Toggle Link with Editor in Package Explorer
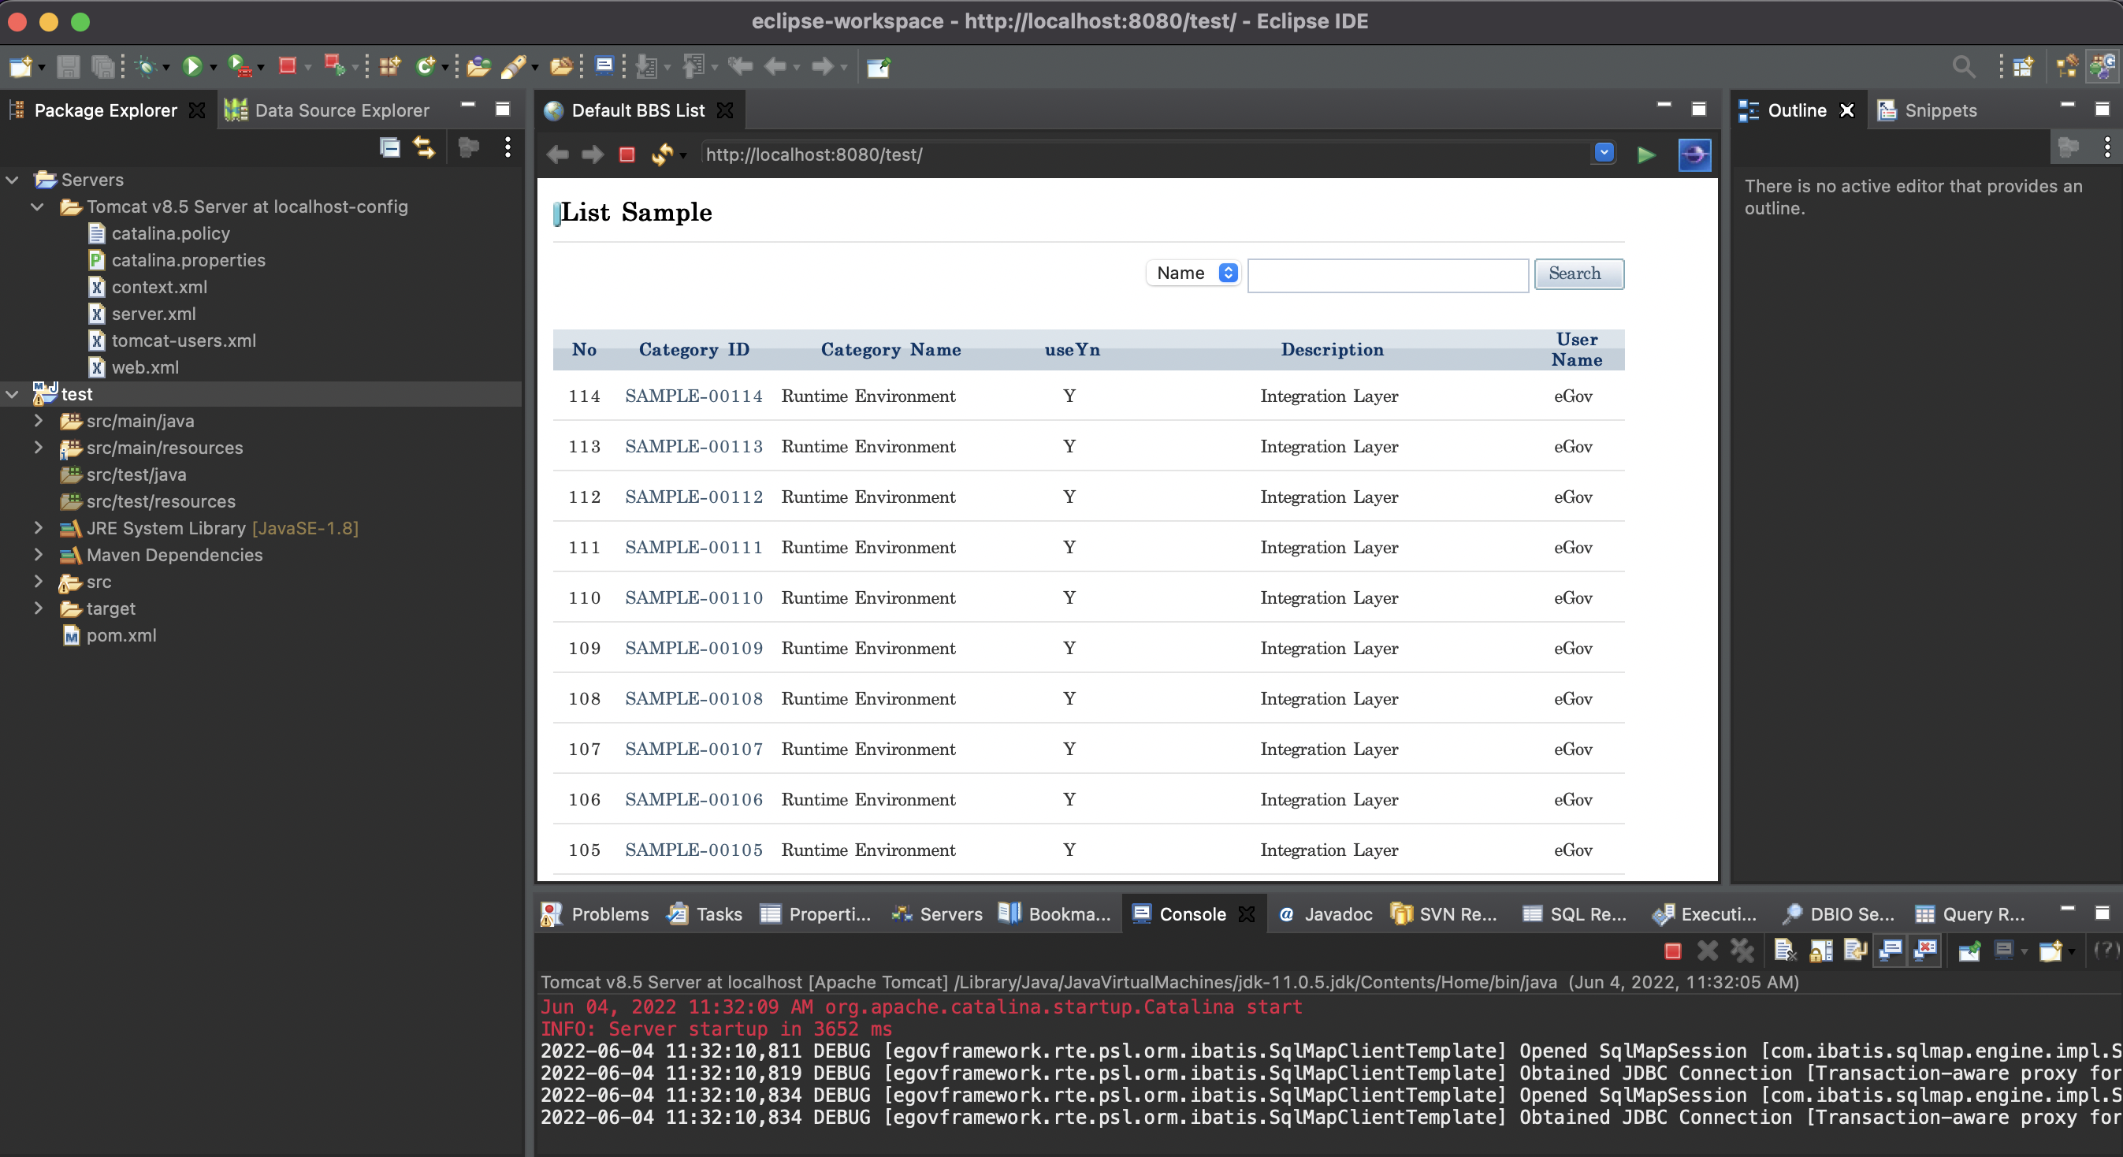The width and height of the screenshot is (2123, 1157). 425,147
